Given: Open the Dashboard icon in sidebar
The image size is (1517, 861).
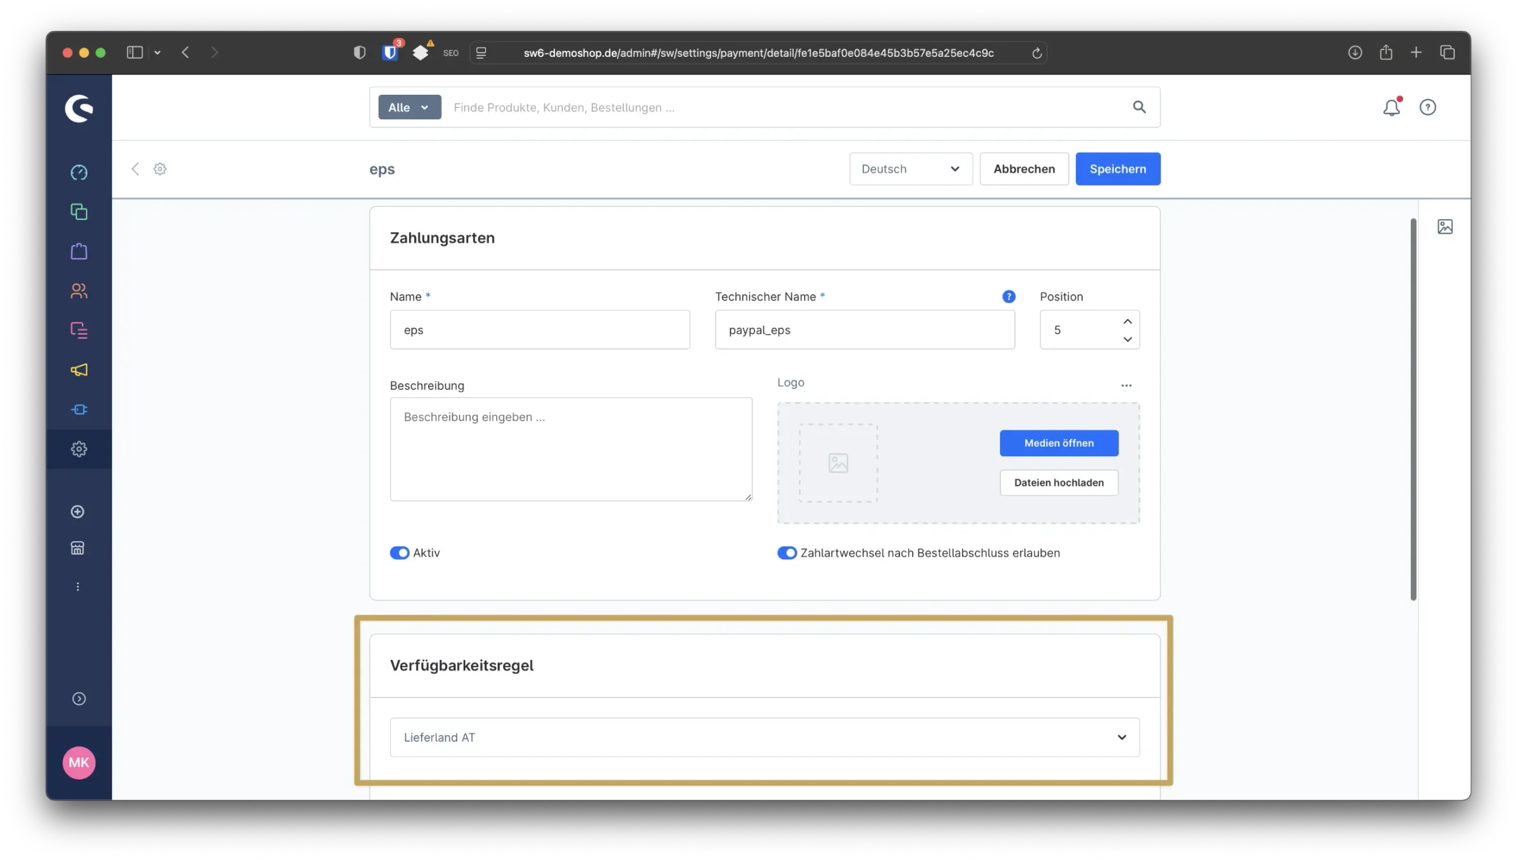Looking at the screenshot, I should (79, 172).
